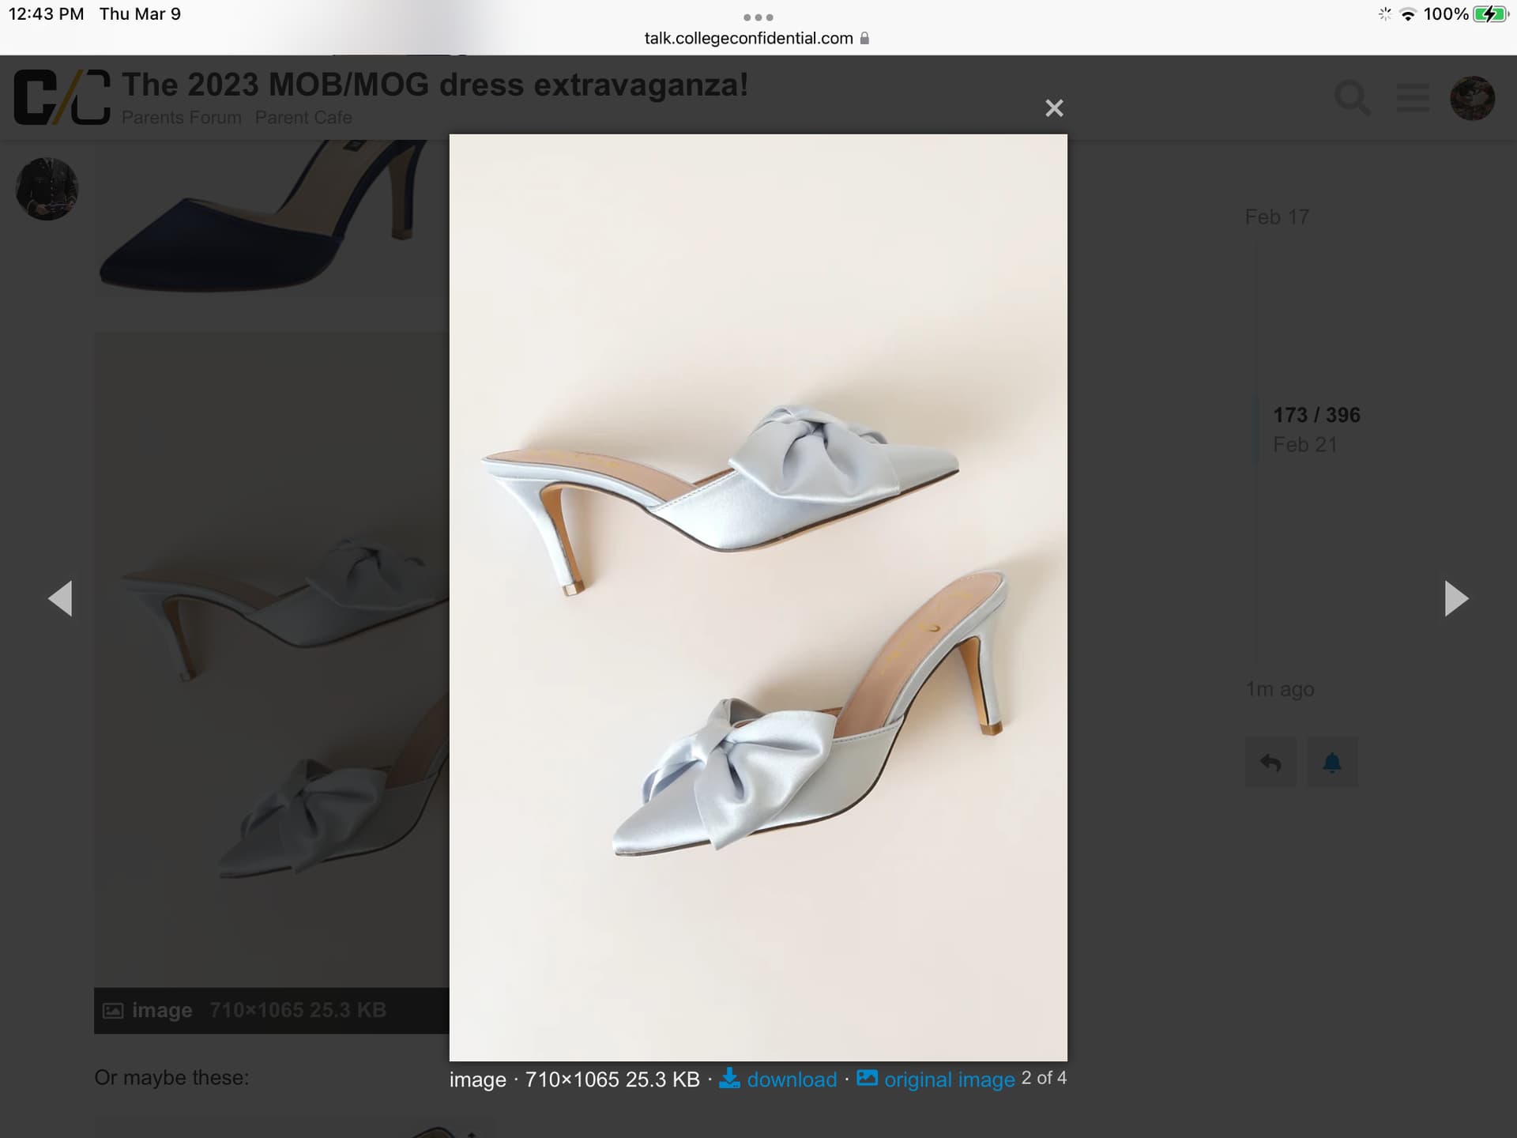Open user profile avatar in header
Image resolution: width=1517 pixels, height=1138 pixels.
(x=1472, y=98)
